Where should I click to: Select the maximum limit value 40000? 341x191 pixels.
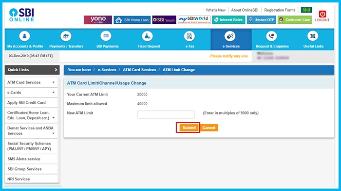coord(142,104)
